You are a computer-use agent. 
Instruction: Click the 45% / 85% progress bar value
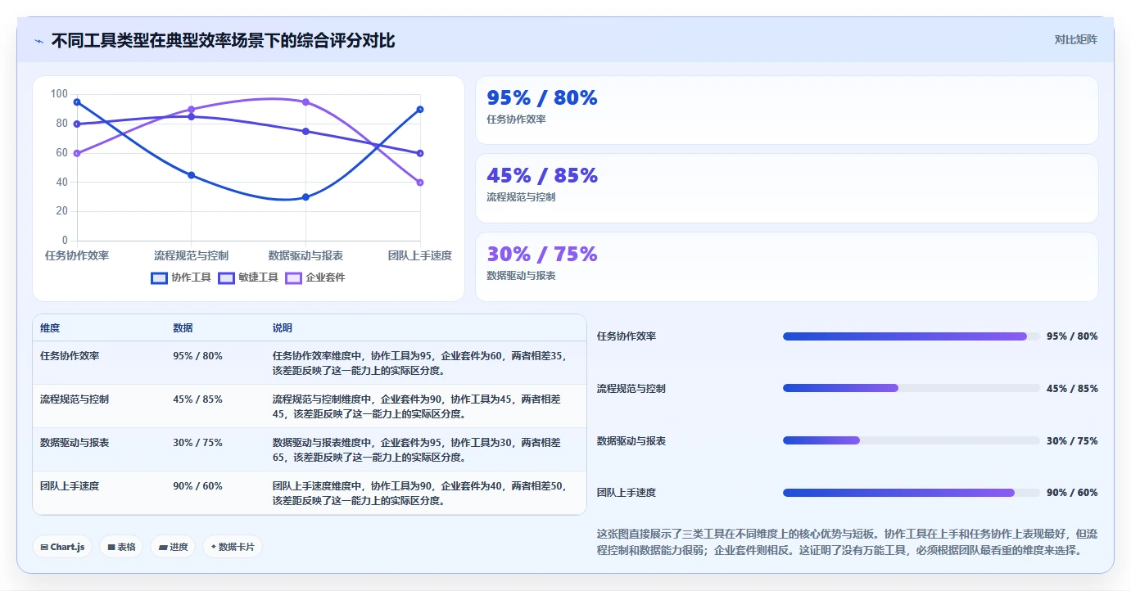pyautogui.click(x=1072, y=388)
